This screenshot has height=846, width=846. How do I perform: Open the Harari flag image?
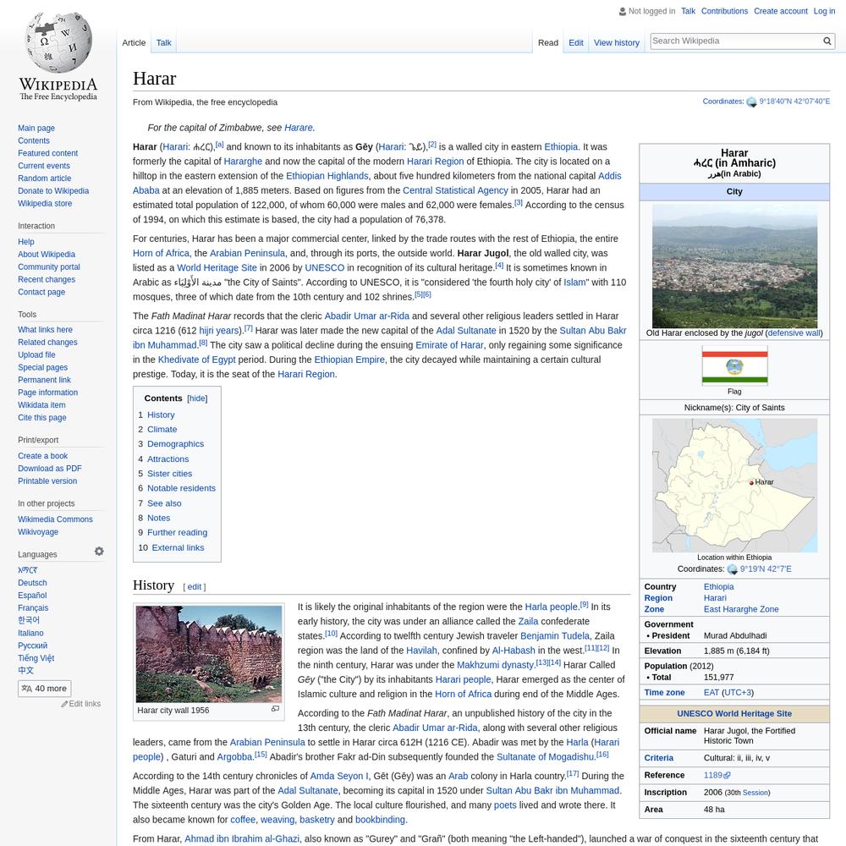pos(734,366)
